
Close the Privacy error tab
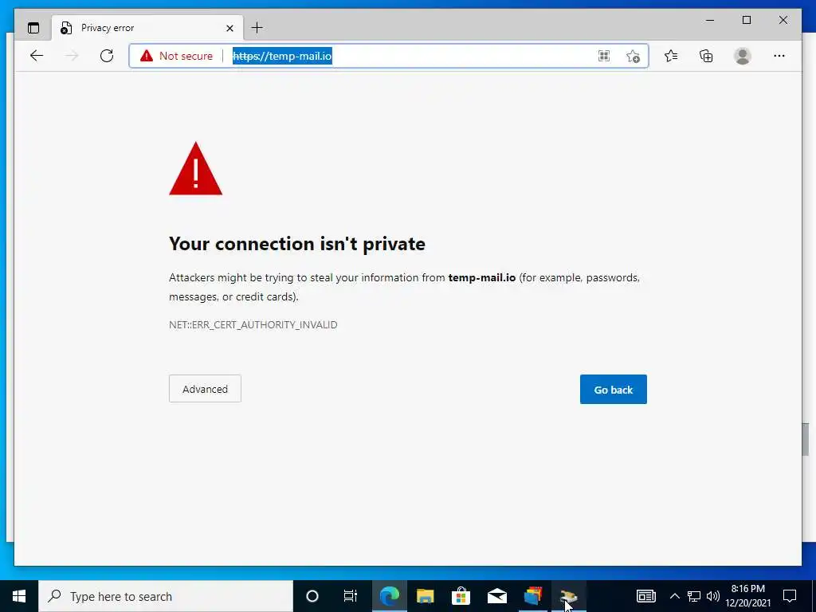(229, 28)
